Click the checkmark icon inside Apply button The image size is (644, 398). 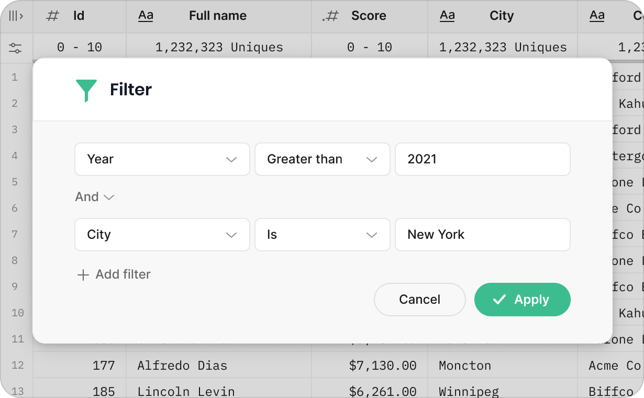pyautogui.click(x=501, y=300)
